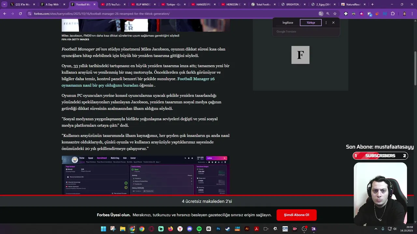Expand the tab search dropdown
This screenshot has height=234, width=417.
(x=4, y=5)
